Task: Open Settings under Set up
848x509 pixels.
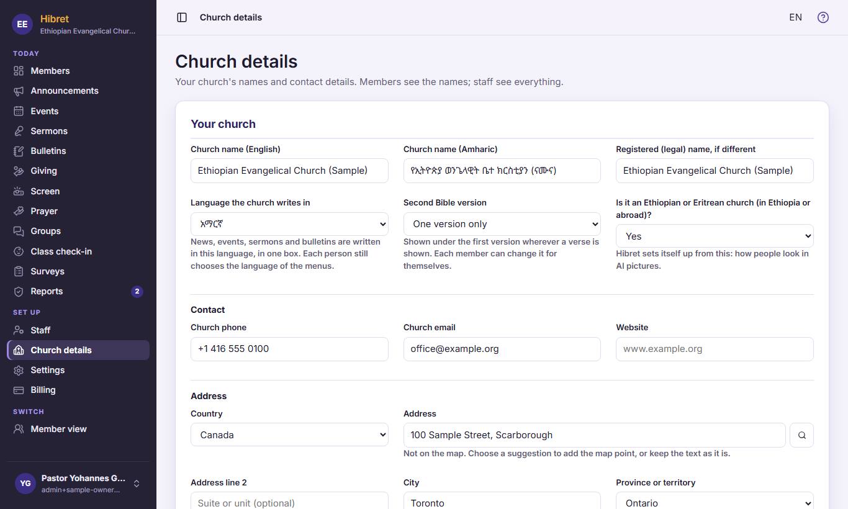Action: [x=78, y=370]
